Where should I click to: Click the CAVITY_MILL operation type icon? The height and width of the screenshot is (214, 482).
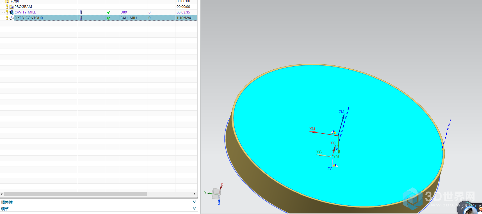pyautogui.click(x=12, y=12)
